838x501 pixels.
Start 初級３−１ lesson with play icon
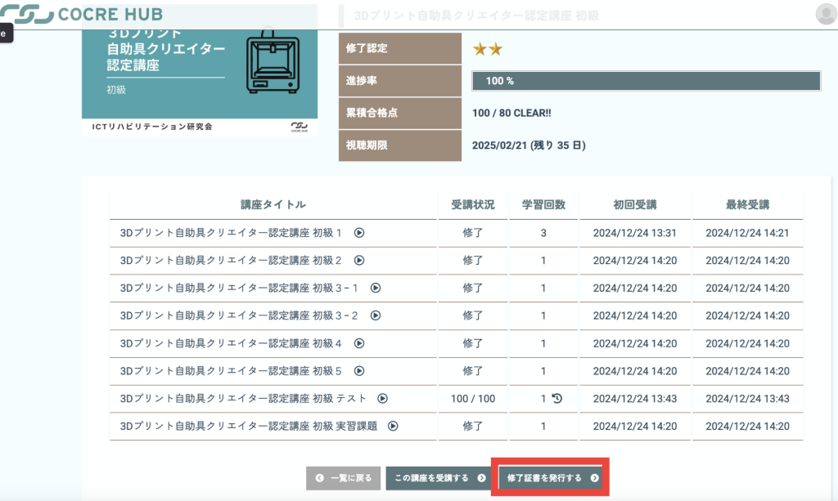point(376,288)
